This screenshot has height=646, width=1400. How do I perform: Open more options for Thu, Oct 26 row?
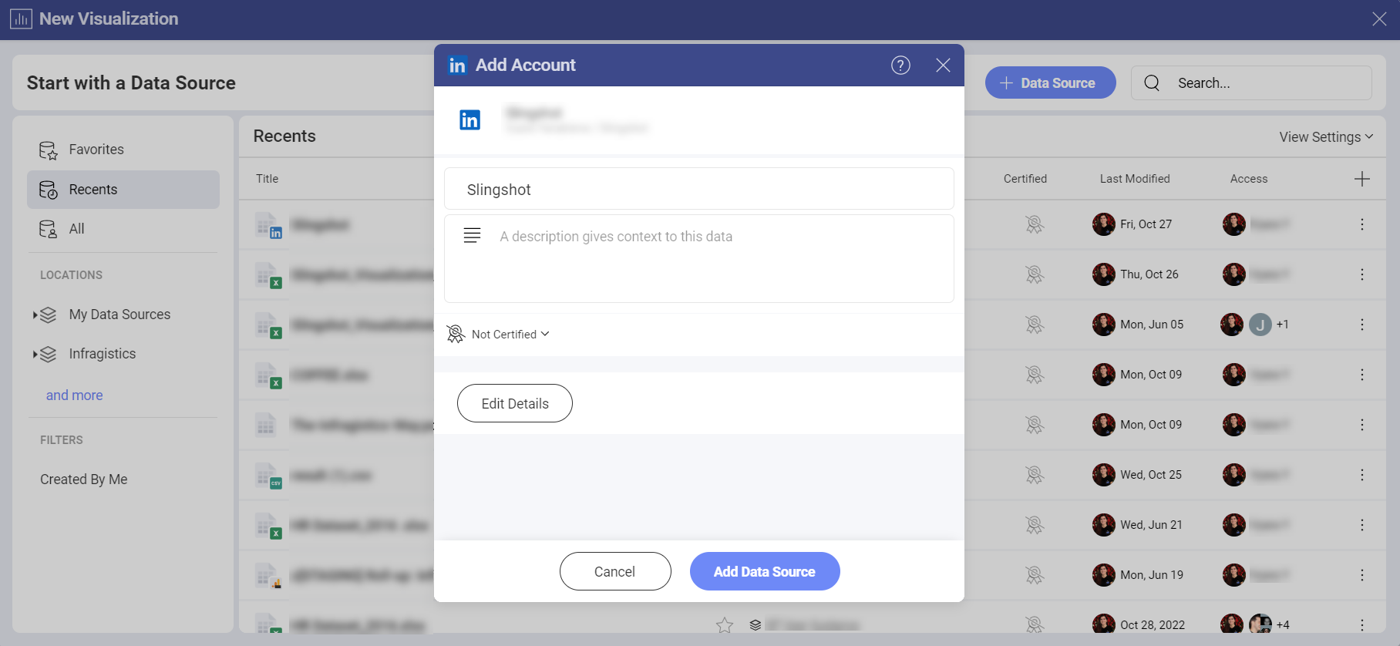pyautogui.click(x=1362, y=274)
